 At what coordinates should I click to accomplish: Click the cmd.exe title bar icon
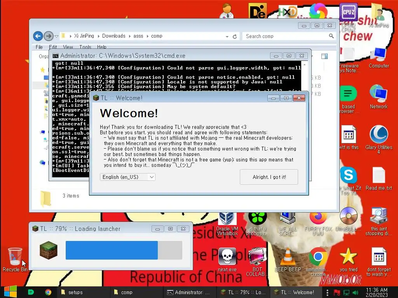coord(55,56)
